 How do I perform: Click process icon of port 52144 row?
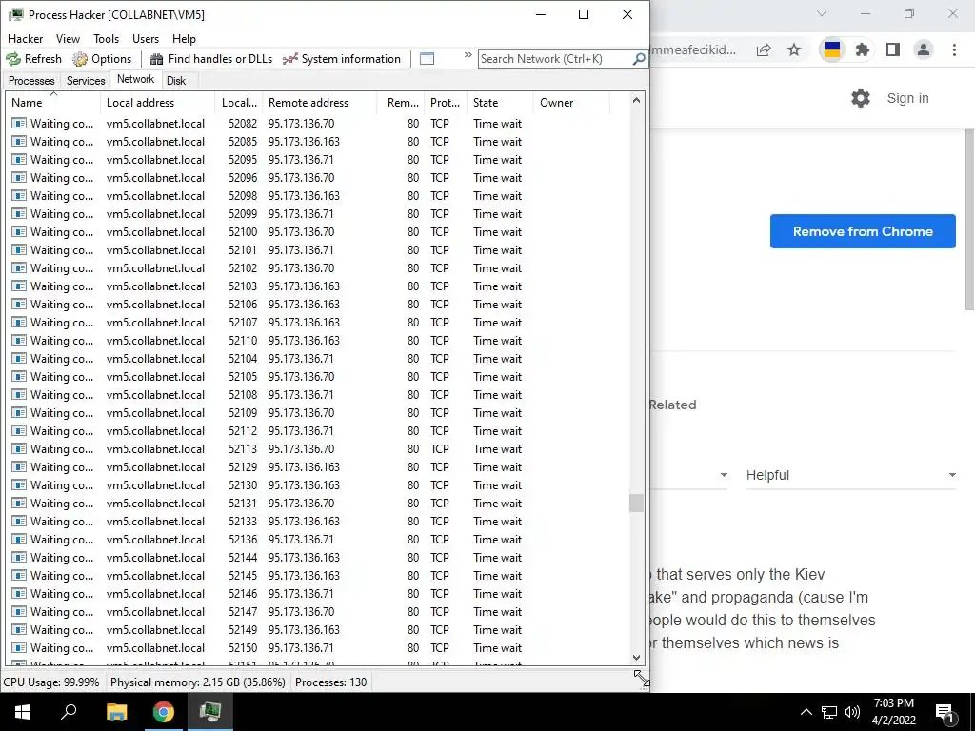tap(19, 558)
